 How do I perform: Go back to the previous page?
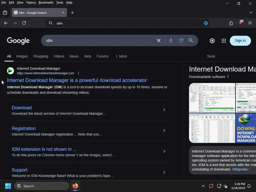pos(6,23)
